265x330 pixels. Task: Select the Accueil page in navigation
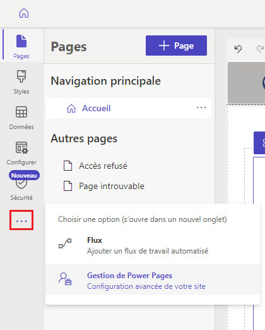[x=129, y=108]
